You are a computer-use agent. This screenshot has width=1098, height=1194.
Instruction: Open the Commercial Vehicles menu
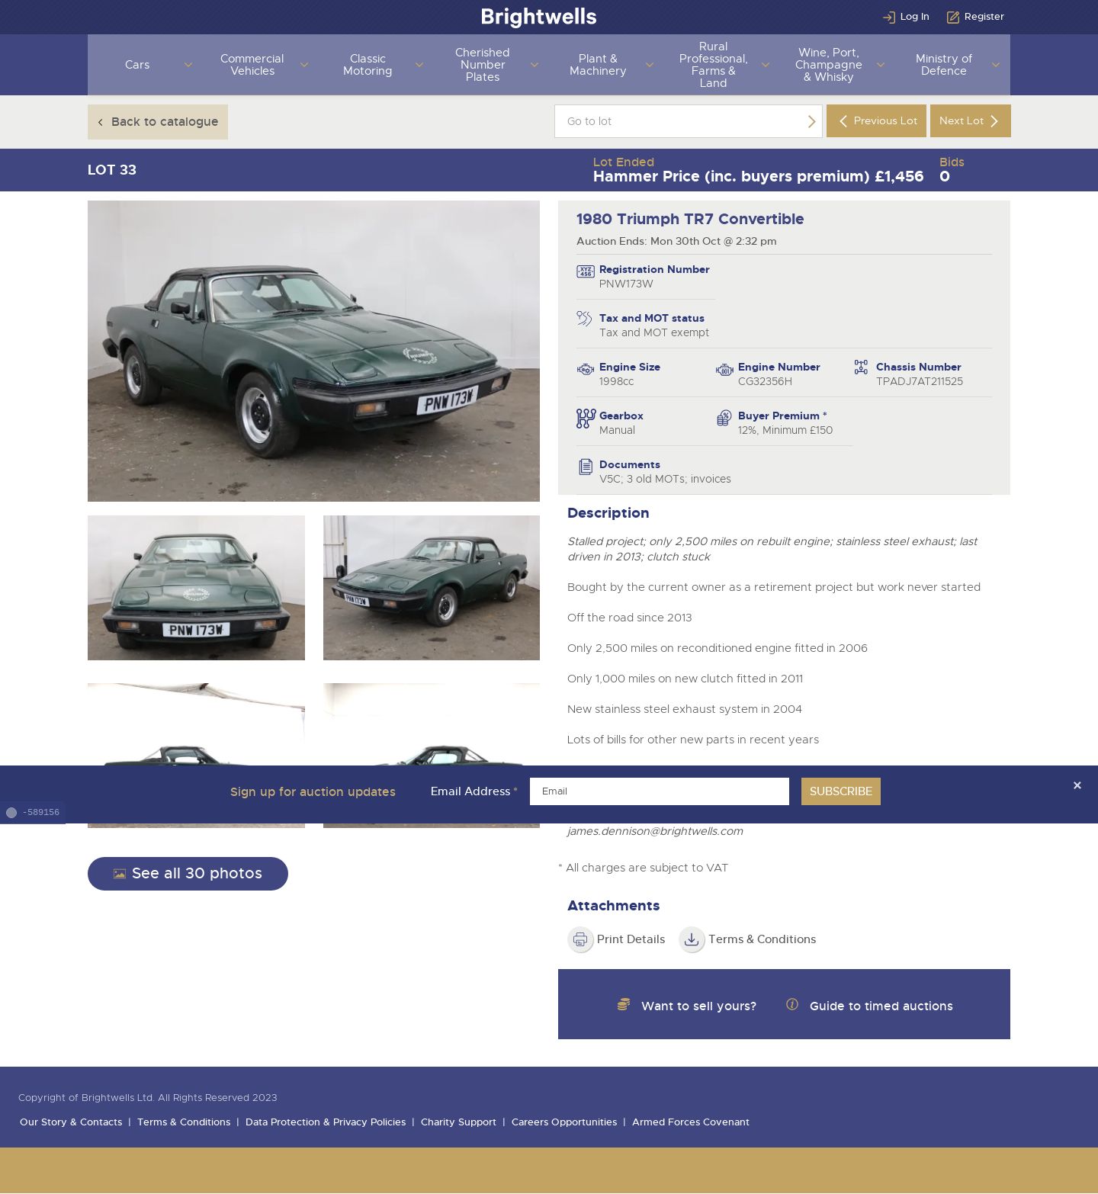[252, 65]
